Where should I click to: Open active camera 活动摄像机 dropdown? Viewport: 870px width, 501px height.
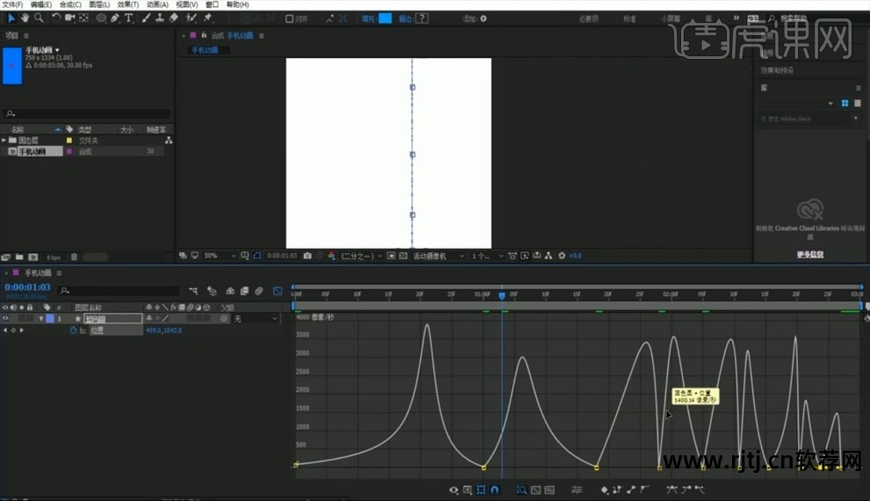coord(439,256)
